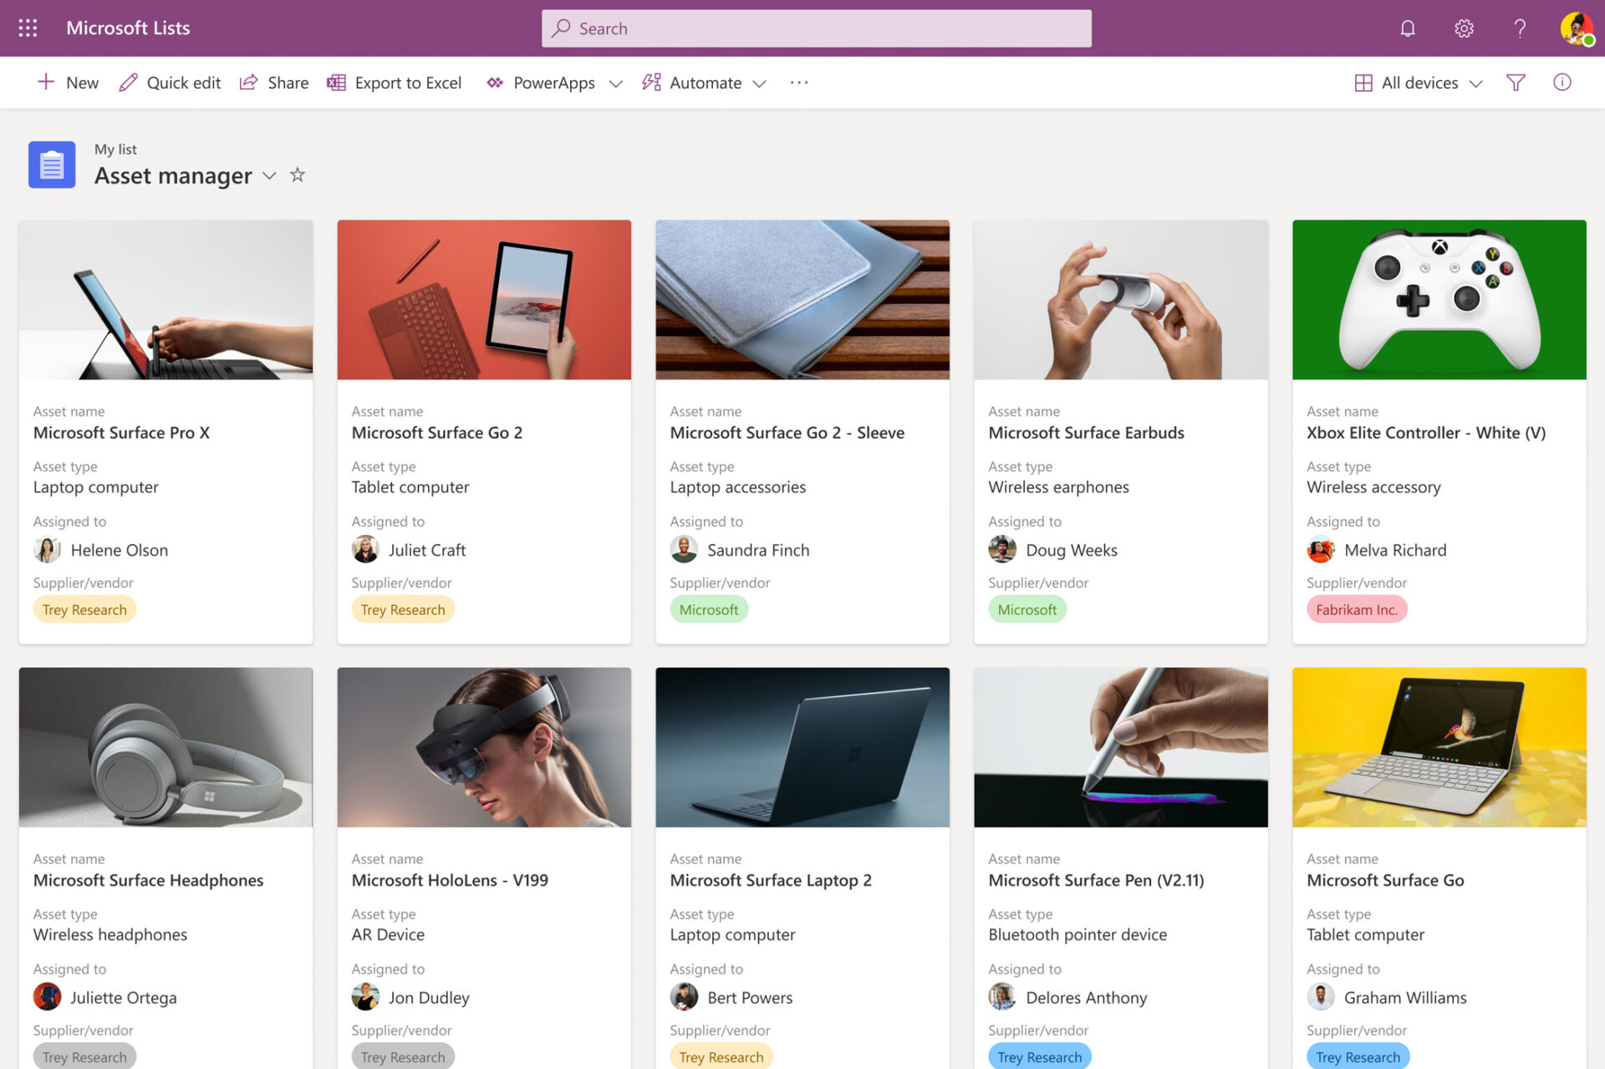Click the Share button

tap(274, 83)
